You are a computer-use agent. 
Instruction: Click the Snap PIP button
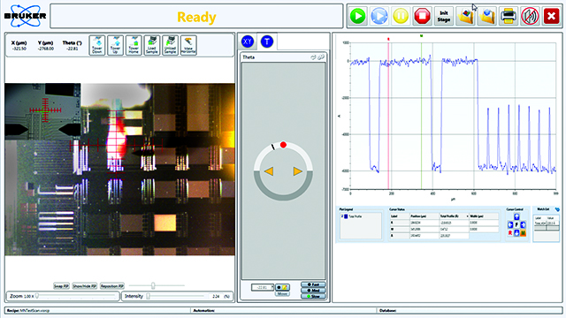[61, 286]
